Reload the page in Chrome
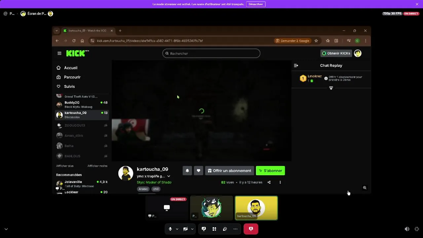Viewport: 423px width, 238px height. click(74, 41)
